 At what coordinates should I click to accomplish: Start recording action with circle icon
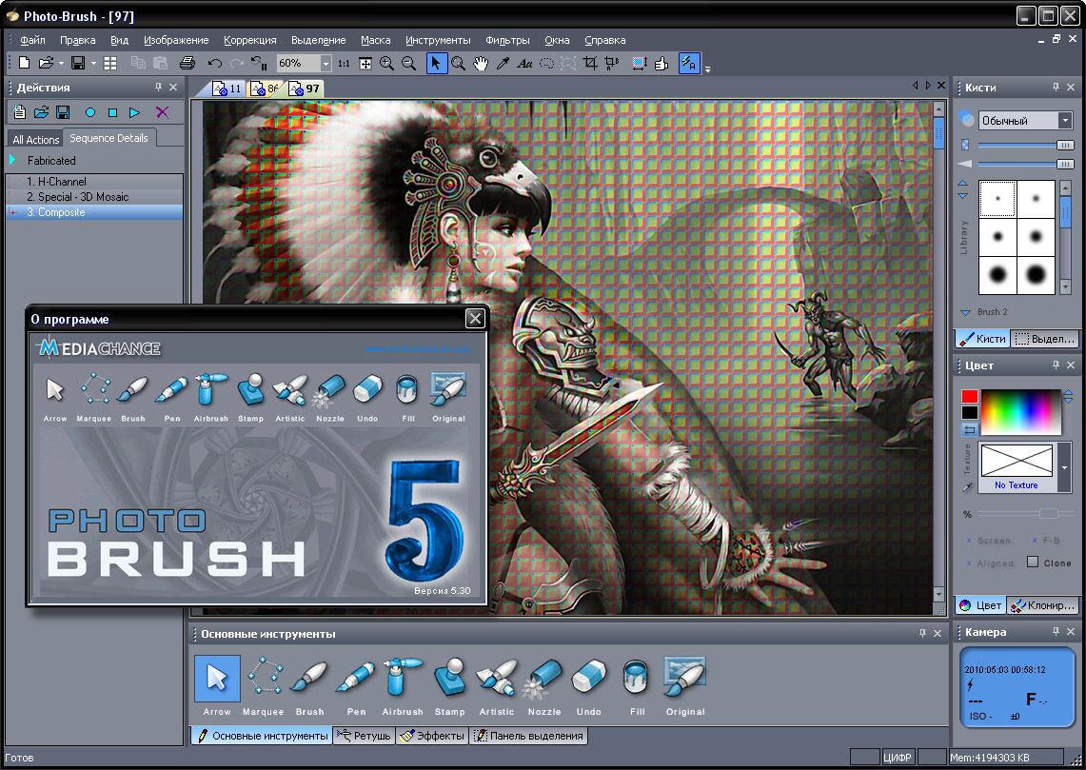pyautogui.click(x=90, y=112)
